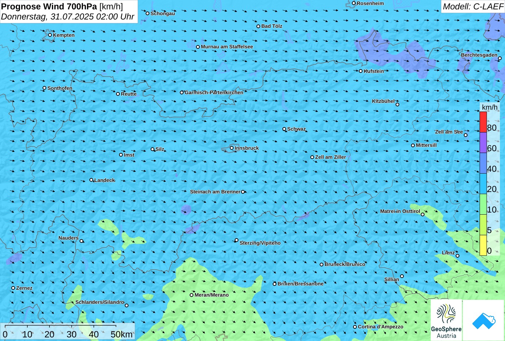Click the Meran/Merano marker dot
Viewport: 505px width, 341px height.
[x=191, y=295]
